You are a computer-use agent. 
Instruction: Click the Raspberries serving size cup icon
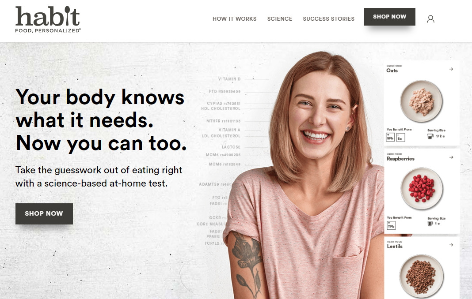430,224
